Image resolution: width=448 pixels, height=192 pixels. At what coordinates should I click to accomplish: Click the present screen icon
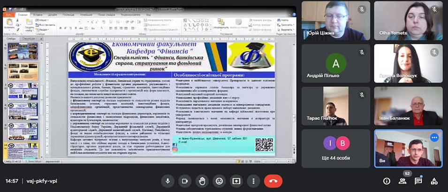(x=236, y=181)
